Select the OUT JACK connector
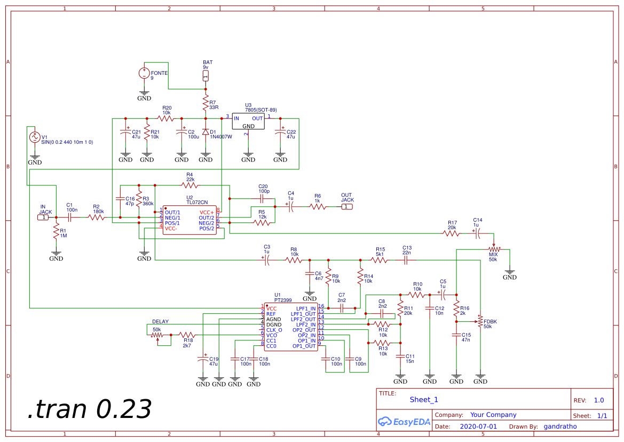 347,205
